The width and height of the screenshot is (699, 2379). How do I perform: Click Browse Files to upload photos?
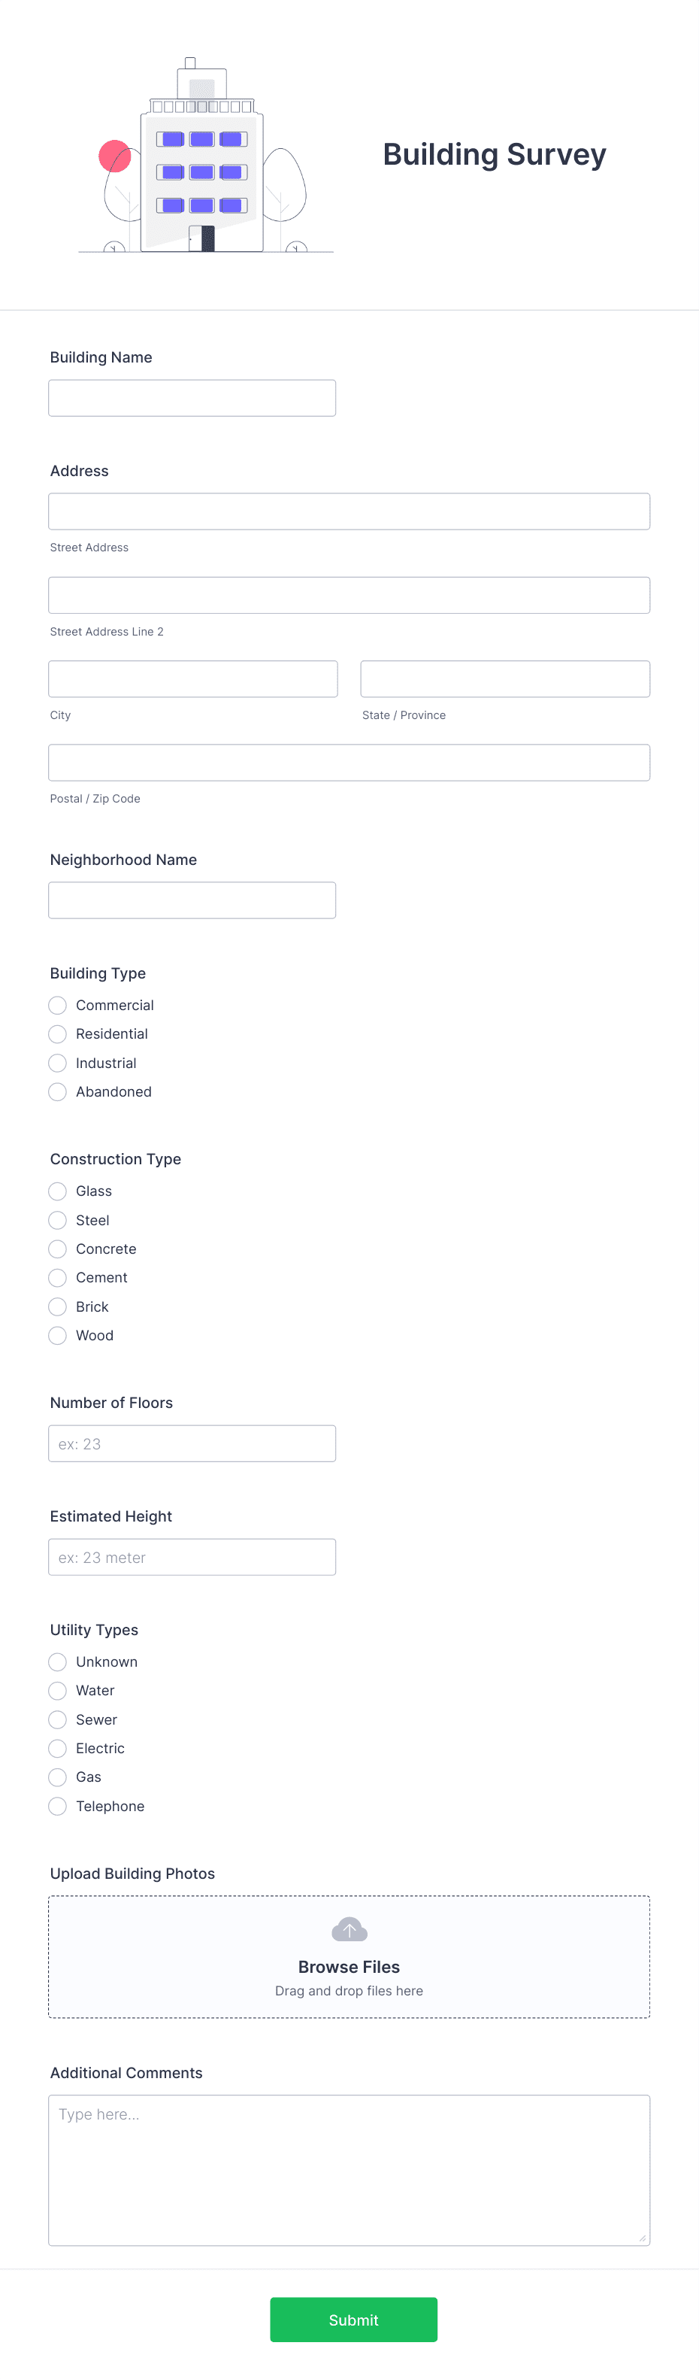coord(349,1967)
